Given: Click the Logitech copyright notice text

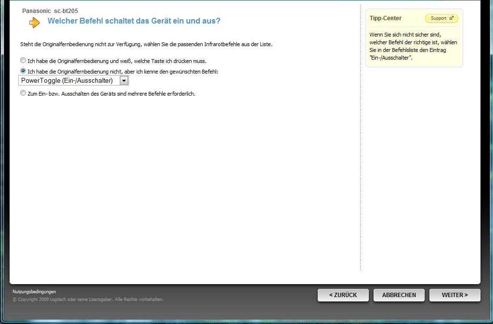Looking at the screenshot, I should 88,299.
